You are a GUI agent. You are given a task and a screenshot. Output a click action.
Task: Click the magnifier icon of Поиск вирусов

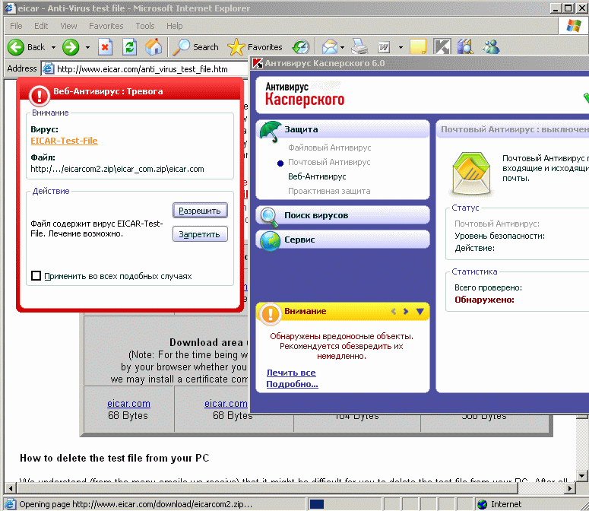coord(270,217)
